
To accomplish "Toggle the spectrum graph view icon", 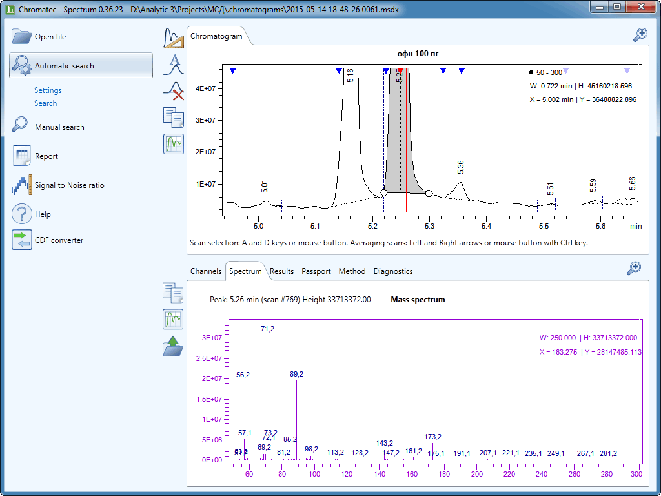I will coord(173,319).
